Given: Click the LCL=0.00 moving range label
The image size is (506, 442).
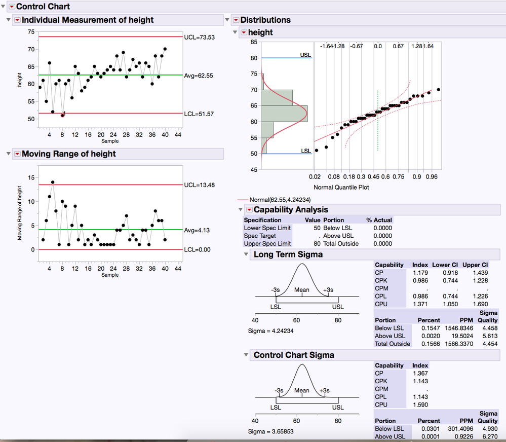Looking at the screenshot, I should [197, 249].
